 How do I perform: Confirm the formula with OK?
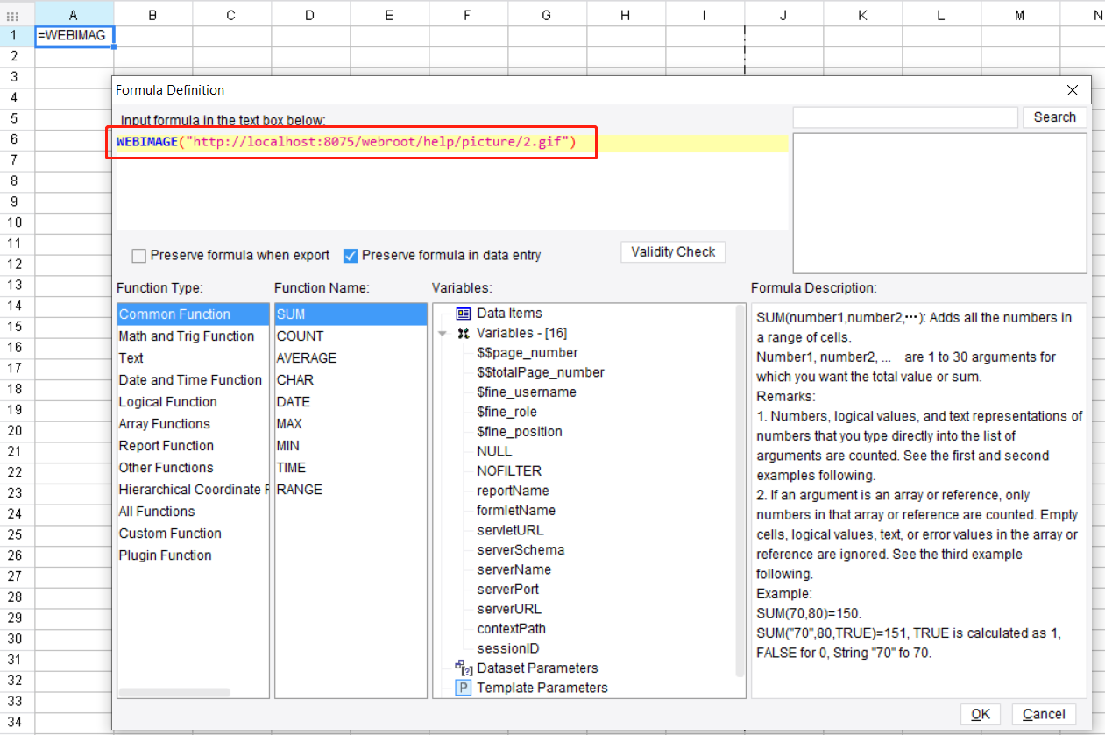click(x=980, y=714)
